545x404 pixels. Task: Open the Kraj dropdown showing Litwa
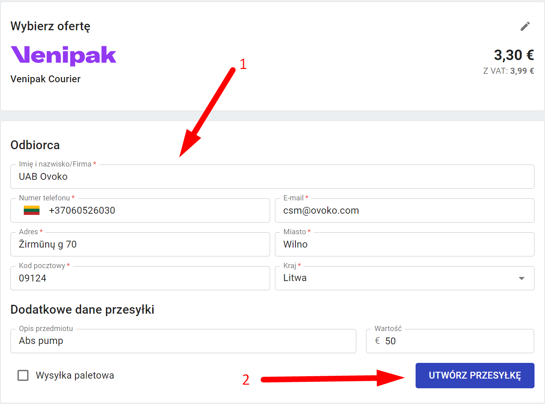click(404, 278)
